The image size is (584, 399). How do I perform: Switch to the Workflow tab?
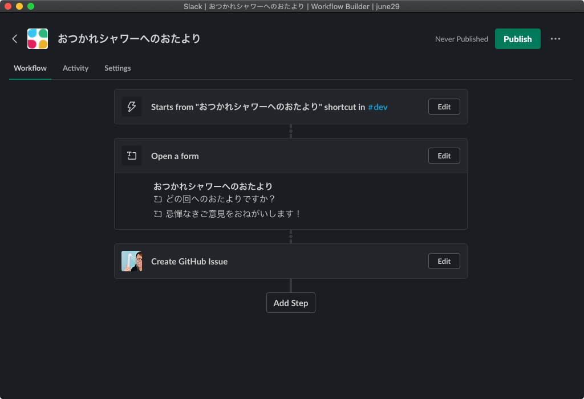tap(30, 68)
